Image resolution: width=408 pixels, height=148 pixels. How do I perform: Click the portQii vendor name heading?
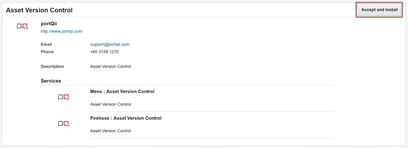point(49,24)
